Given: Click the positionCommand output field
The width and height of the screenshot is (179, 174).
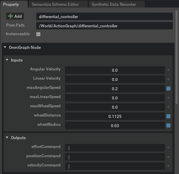Looking at the screenshot, I should pos(115,157).
